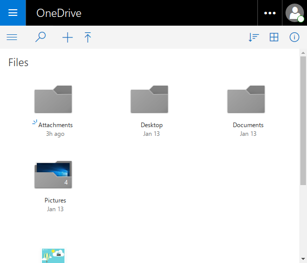Click the scrollbar up arrow
Screen dimensions: 307x263
303,53
